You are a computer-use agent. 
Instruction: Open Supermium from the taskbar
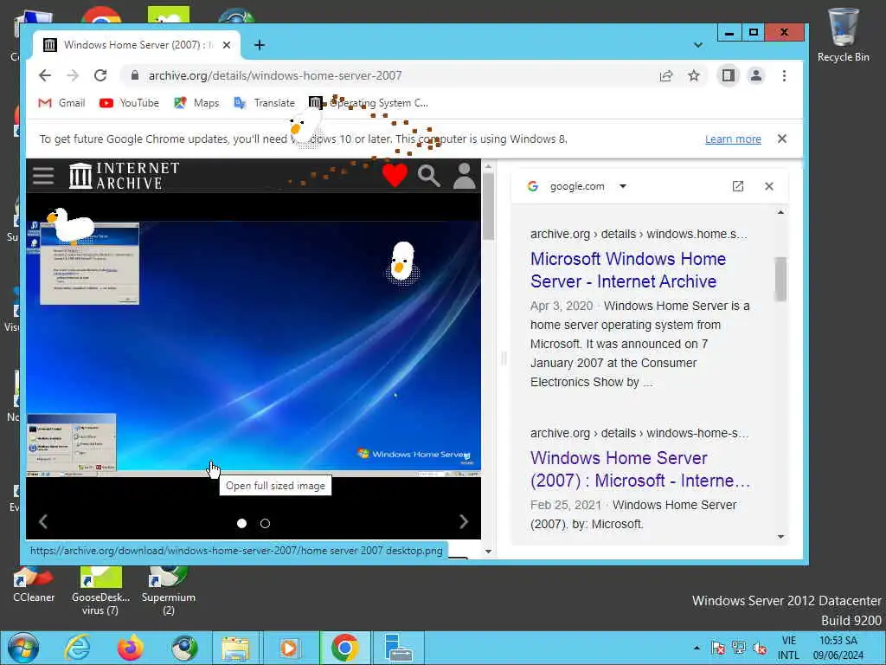(x=184, y=648)
